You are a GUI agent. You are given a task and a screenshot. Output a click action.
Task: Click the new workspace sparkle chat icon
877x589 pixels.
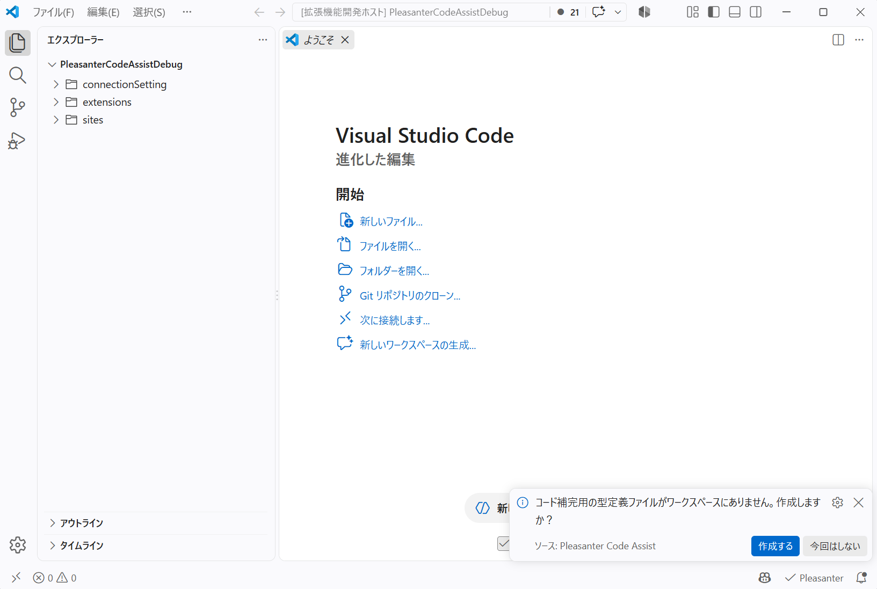point(345,344)
